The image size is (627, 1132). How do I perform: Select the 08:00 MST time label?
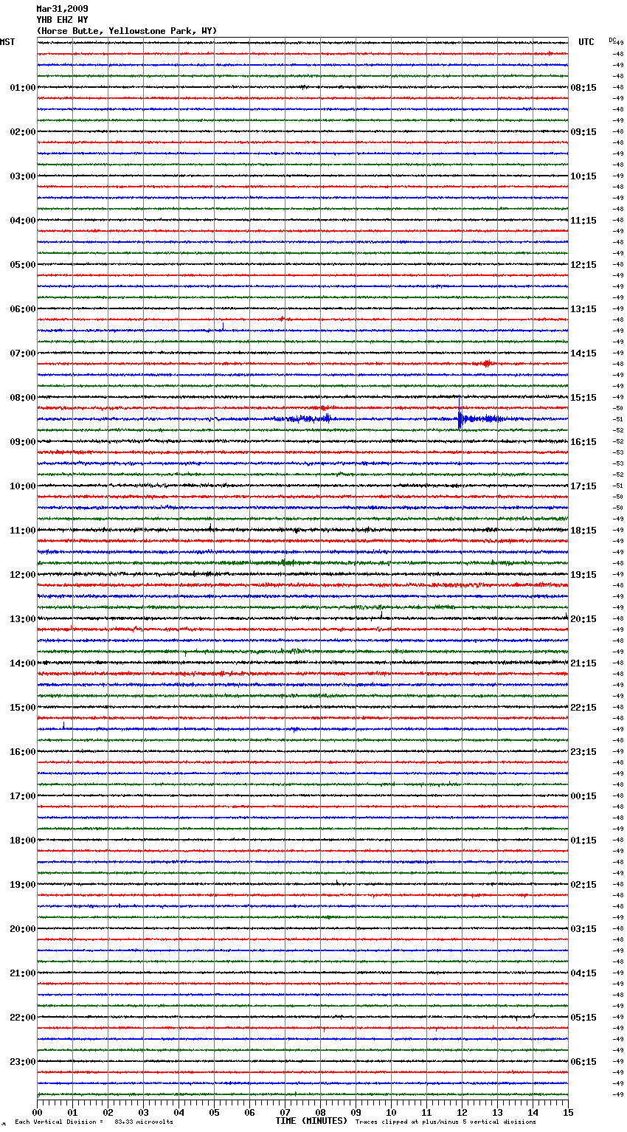click(x=23, y=398)
